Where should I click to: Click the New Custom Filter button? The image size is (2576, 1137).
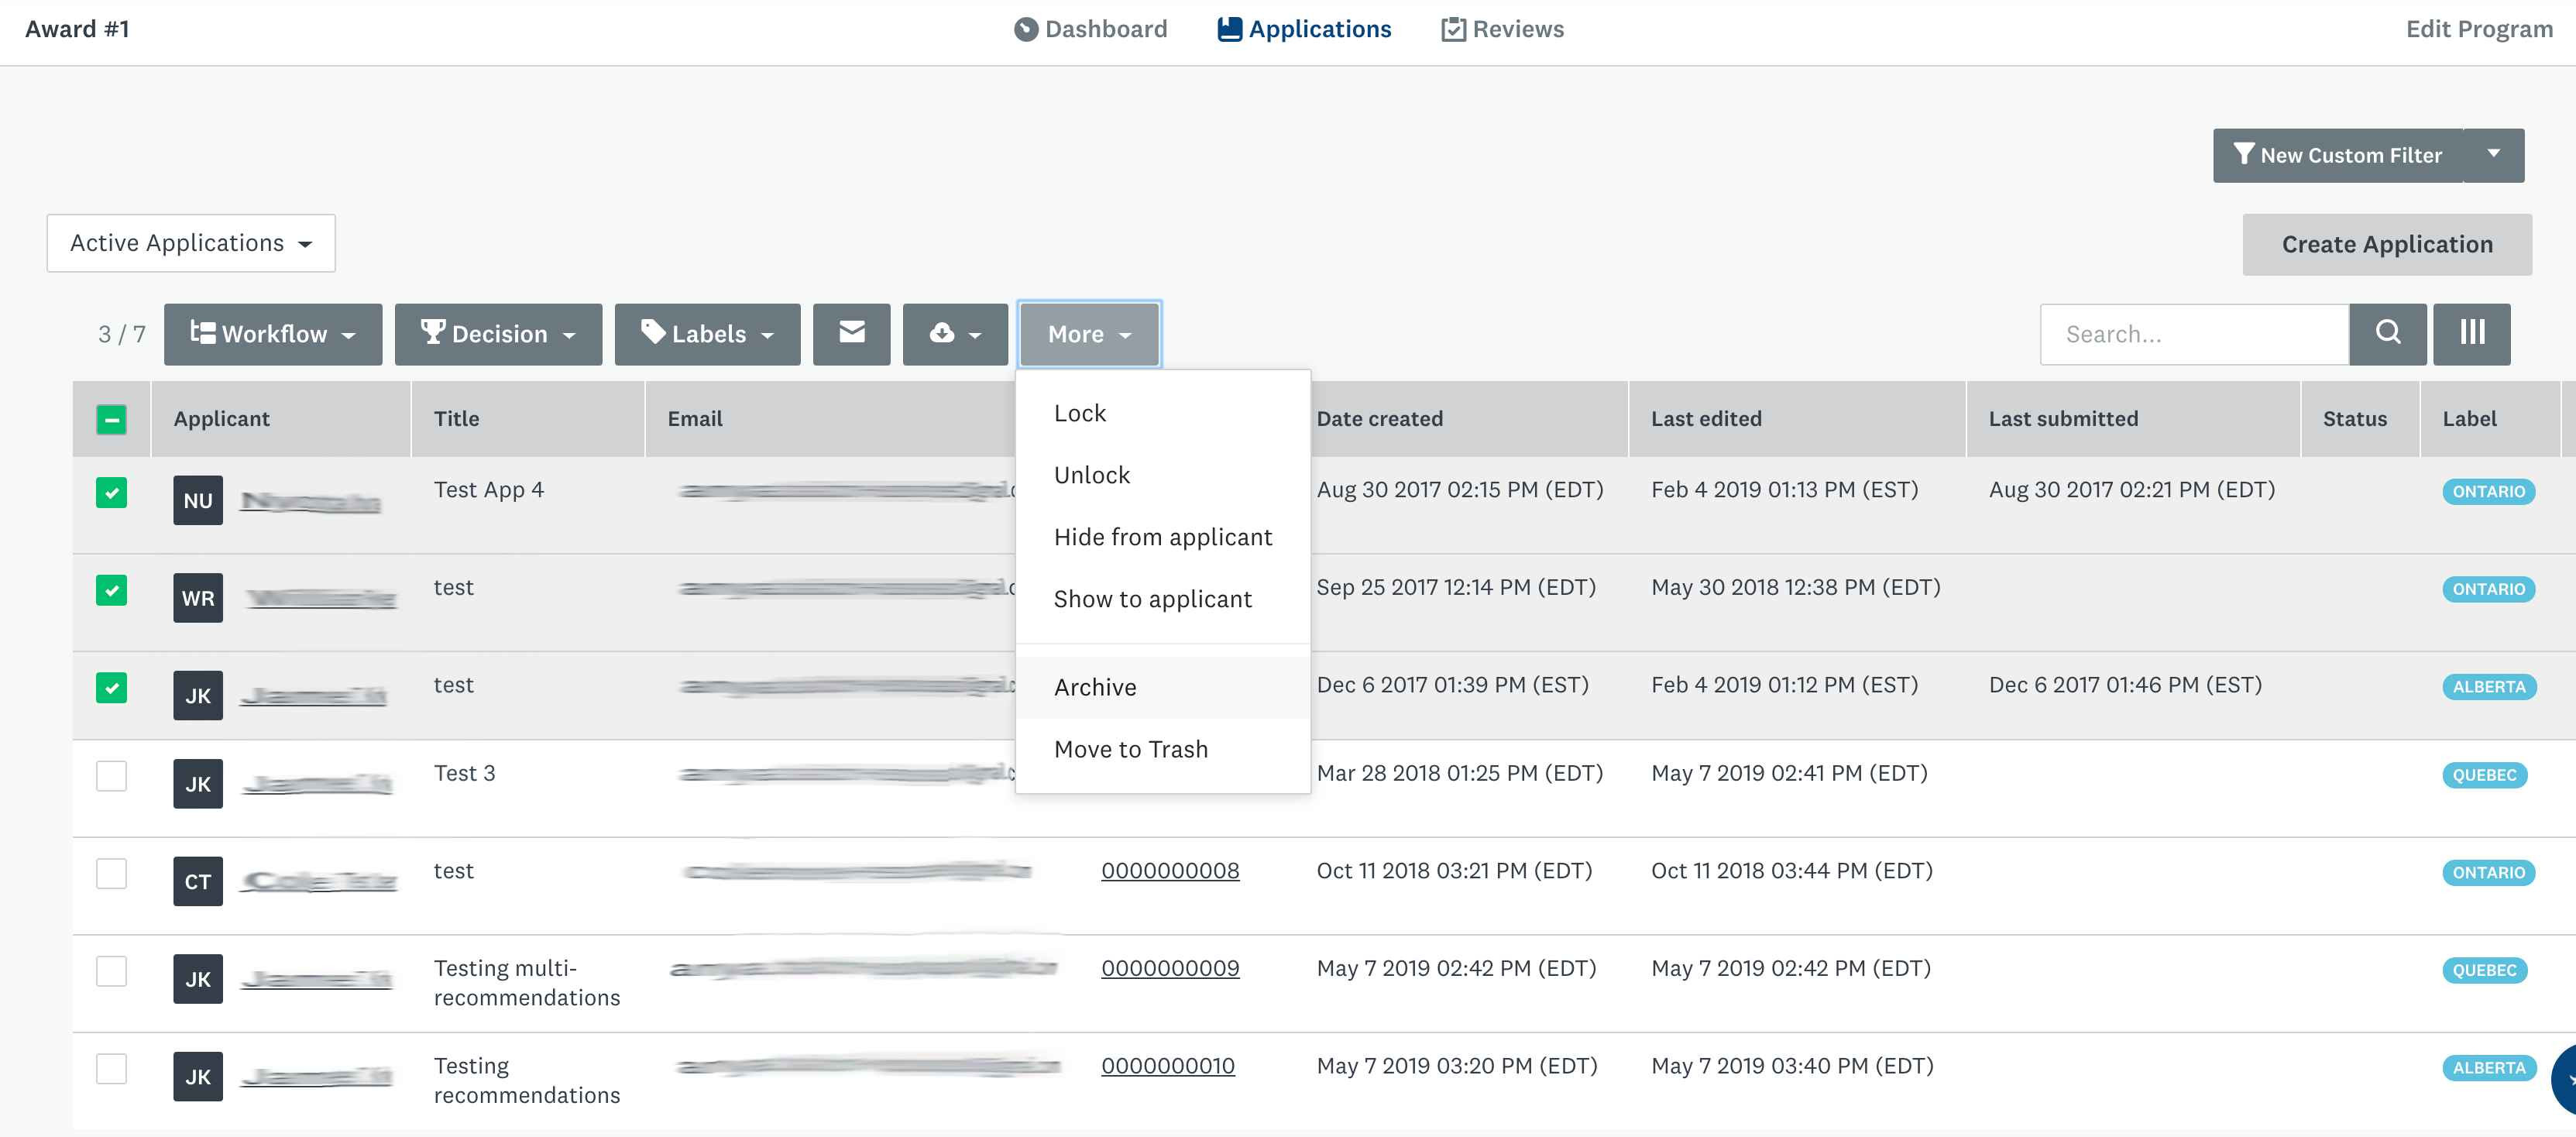pyautogui.click(x=2337, y=155)
